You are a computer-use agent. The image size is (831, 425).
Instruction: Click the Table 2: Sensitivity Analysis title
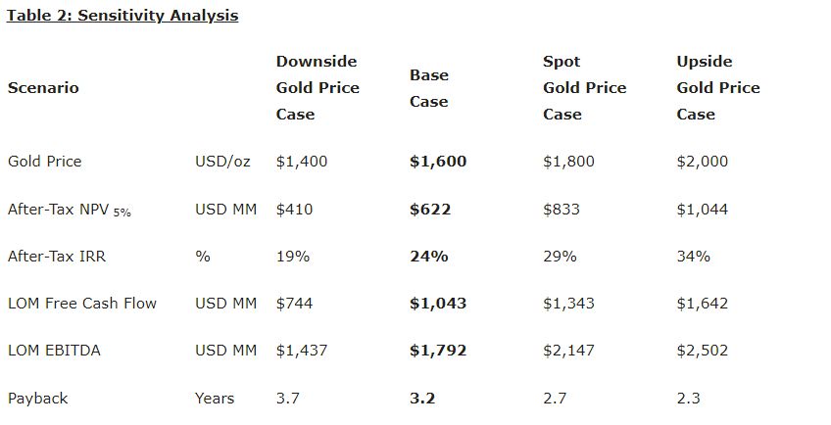(x=122, y=16)
